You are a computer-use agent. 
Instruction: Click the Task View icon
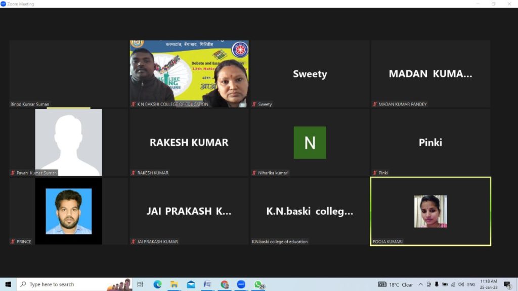141,284
